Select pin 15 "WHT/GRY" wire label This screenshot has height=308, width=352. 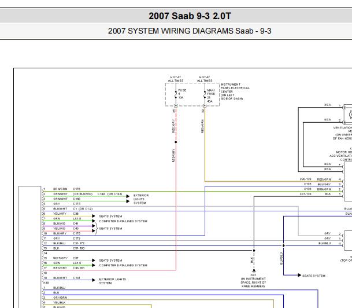60,258
